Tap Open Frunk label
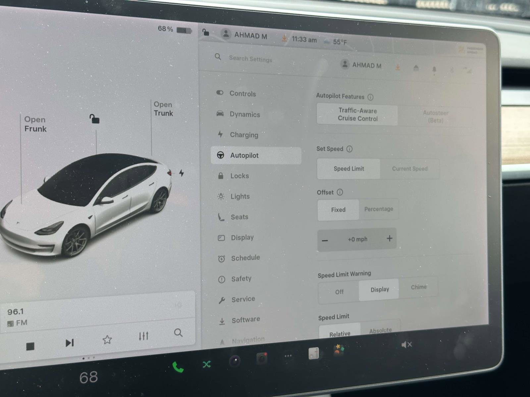Screen dimensions: 530x397 (x=35, y=124)
